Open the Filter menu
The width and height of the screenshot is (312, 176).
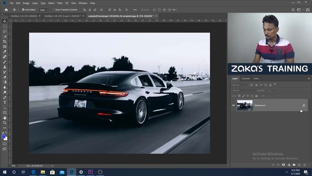click(59, 3)
